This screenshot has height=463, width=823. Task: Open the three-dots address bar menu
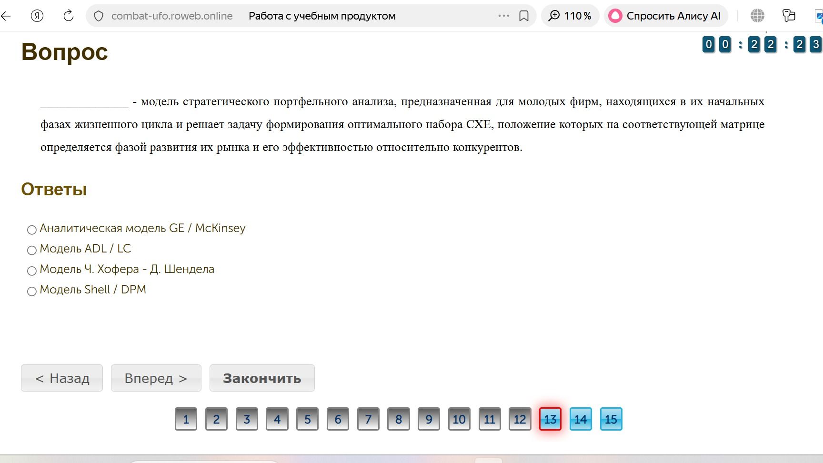[504, 16]
